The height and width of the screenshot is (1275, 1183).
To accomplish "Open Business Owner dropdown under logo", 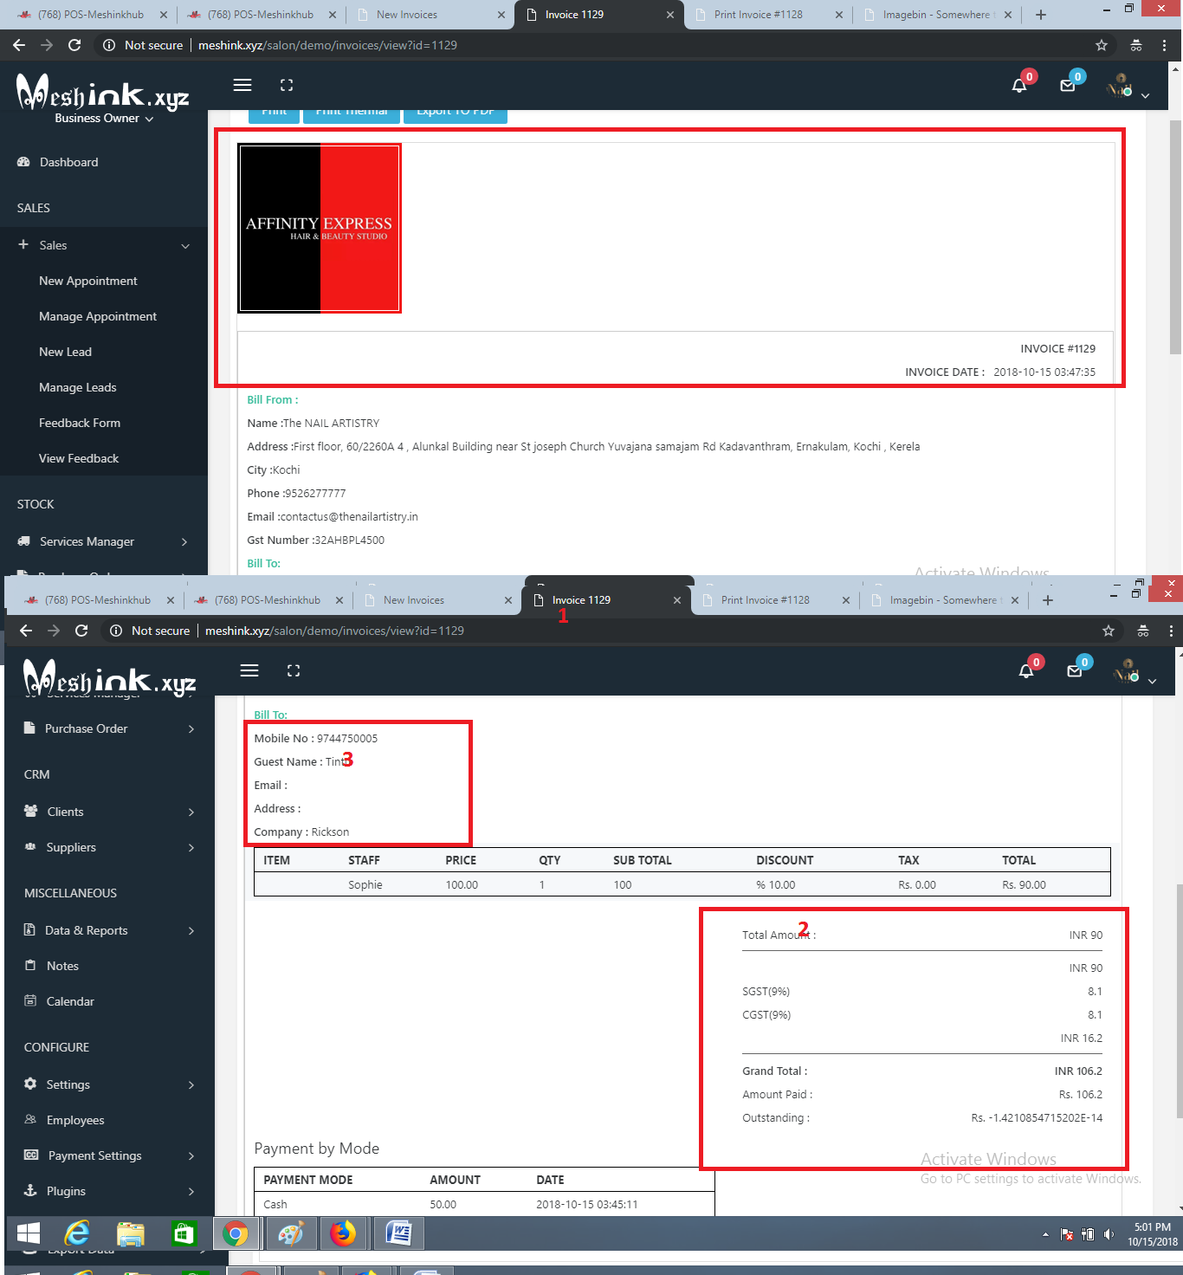I will 104,119.
